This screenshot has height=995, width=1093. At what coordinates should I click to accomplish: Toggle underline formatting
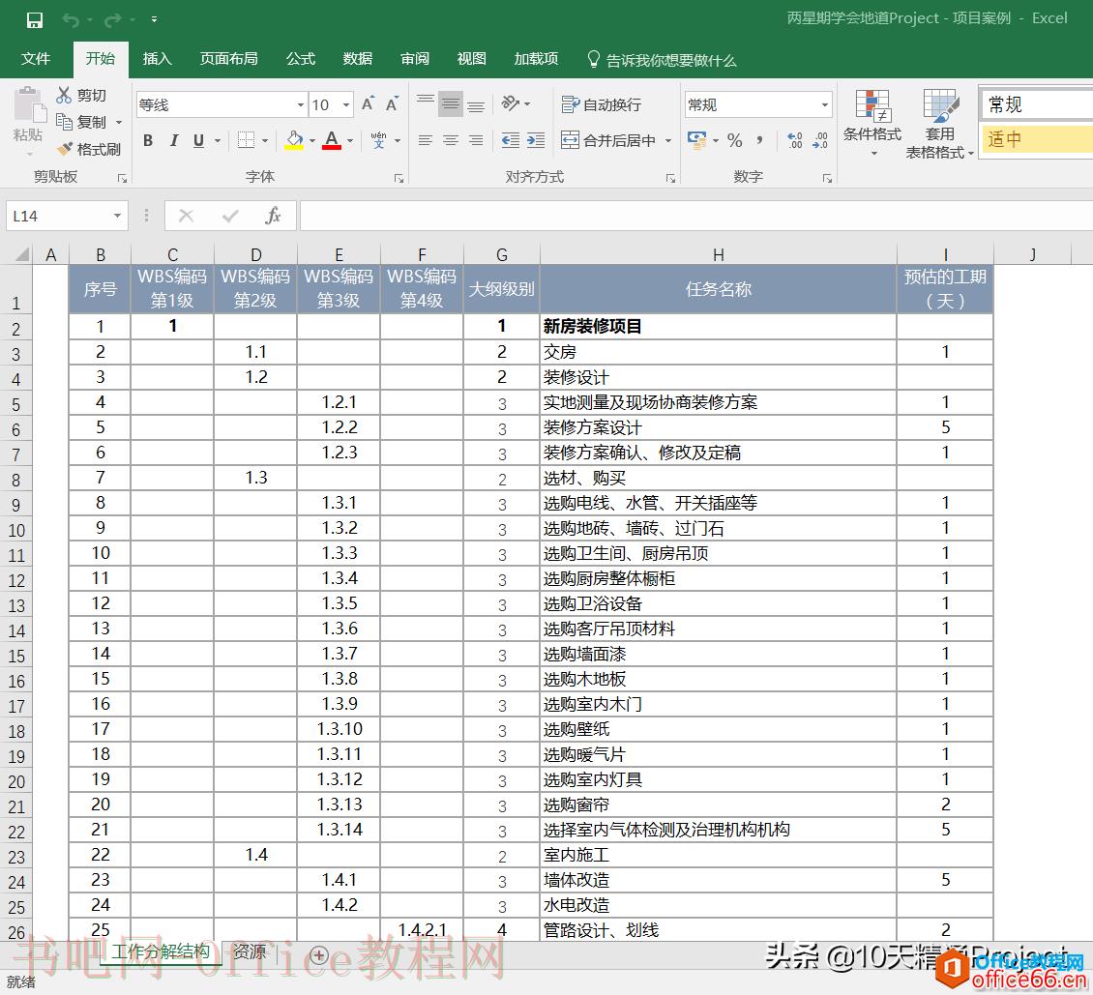[x=198, y=141]
